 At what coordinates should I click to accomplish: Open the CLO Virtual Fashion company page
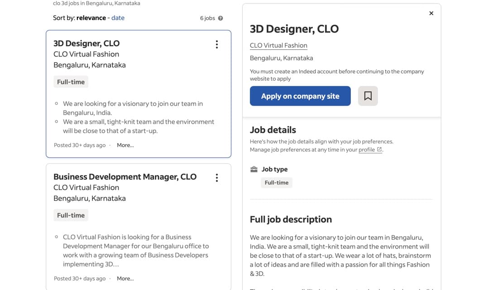[278, 45]
